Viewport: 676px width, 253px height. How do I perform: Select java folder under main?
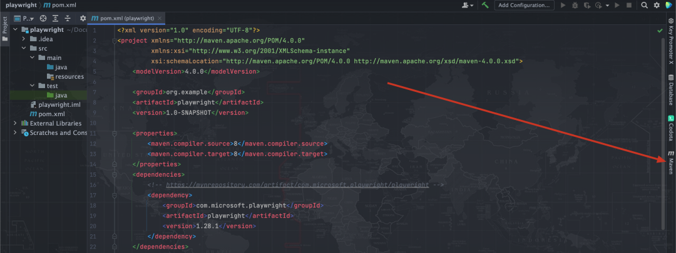[56, 67]
